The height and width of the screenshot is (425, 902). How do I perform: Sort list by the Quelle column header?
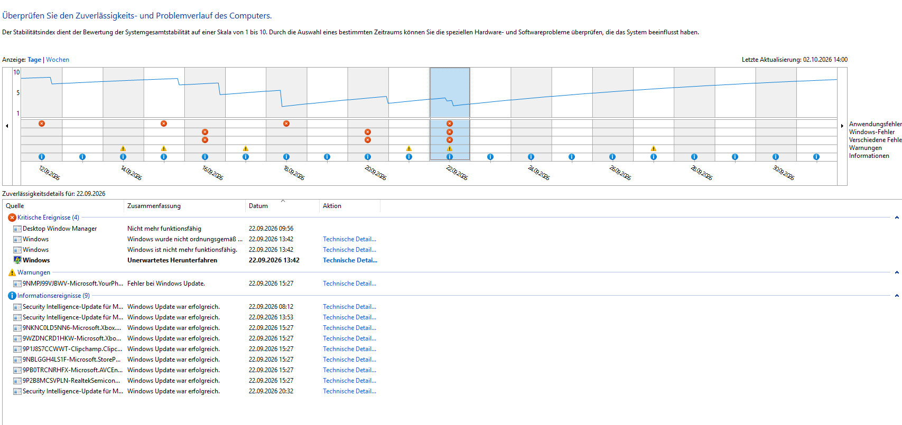(x=63, y=206)
